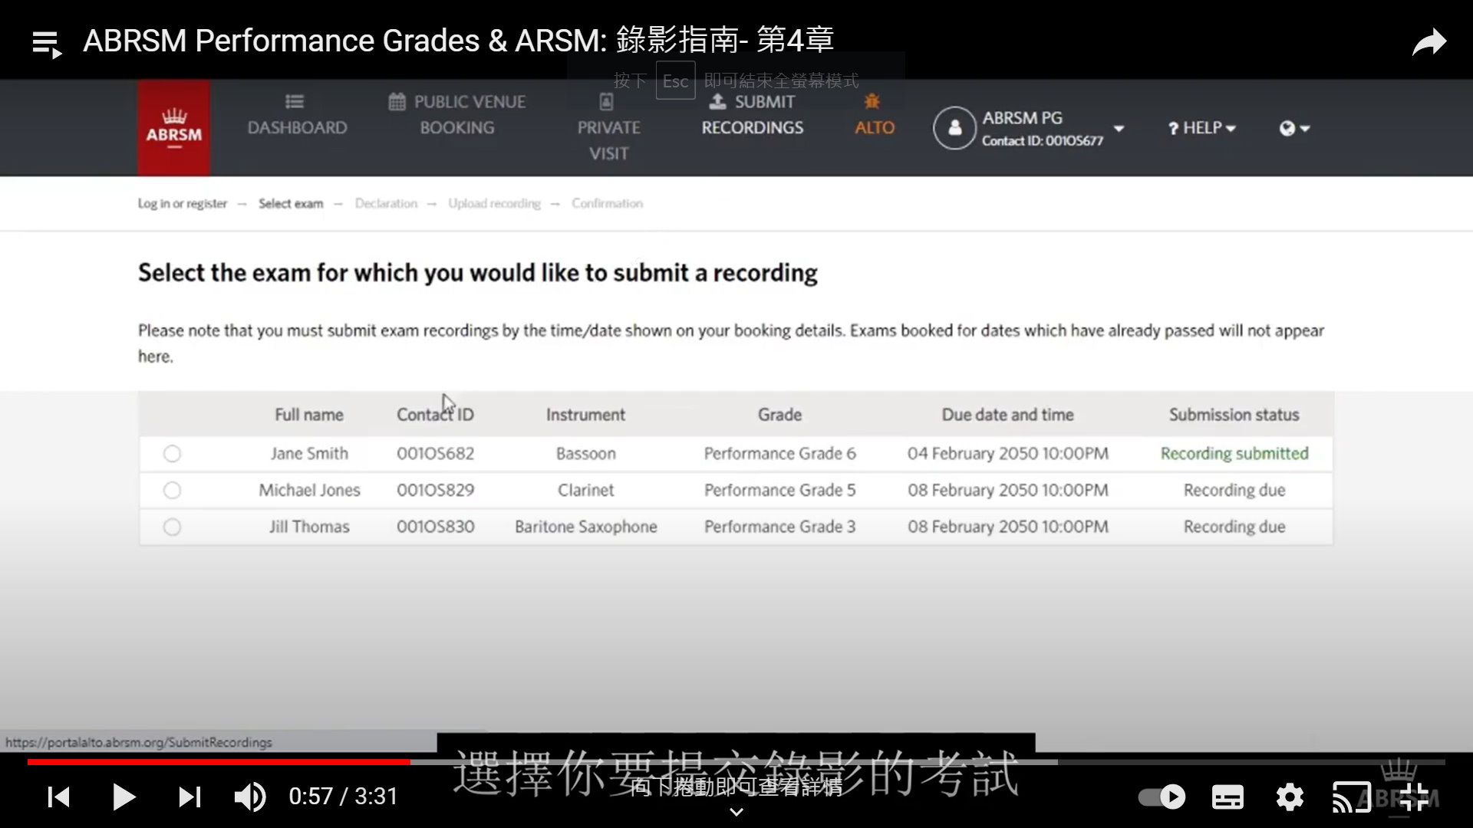Image resolution: width=1473 pixels, height=828 pixels.
Task: Click the share arrow icon
Action: pos(1429,42)
